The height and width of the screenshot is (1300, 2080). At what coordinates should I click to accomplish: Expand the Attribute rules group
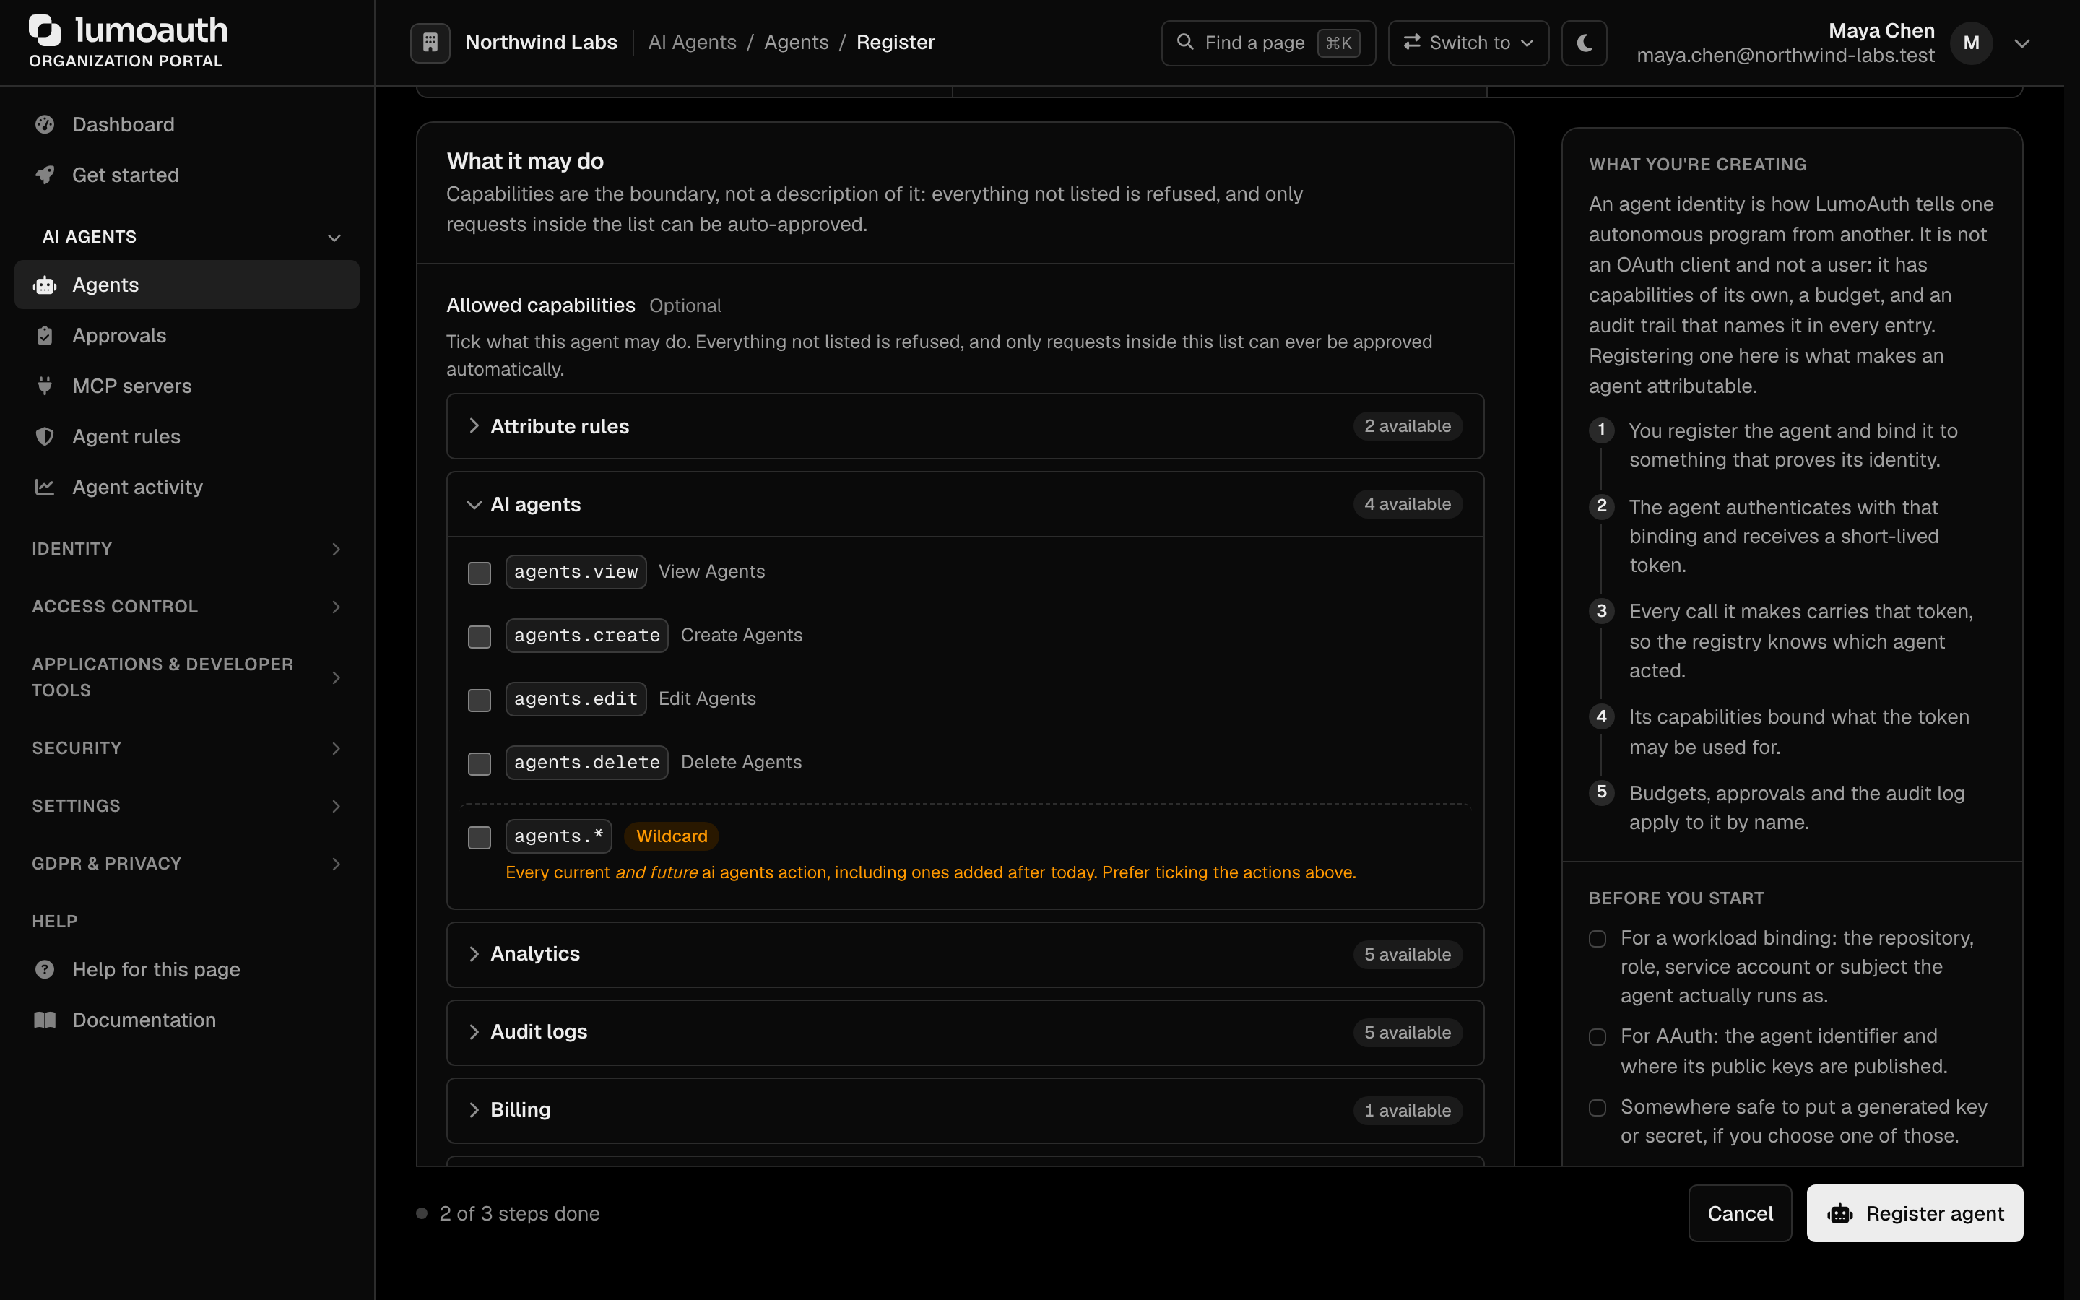965,426
